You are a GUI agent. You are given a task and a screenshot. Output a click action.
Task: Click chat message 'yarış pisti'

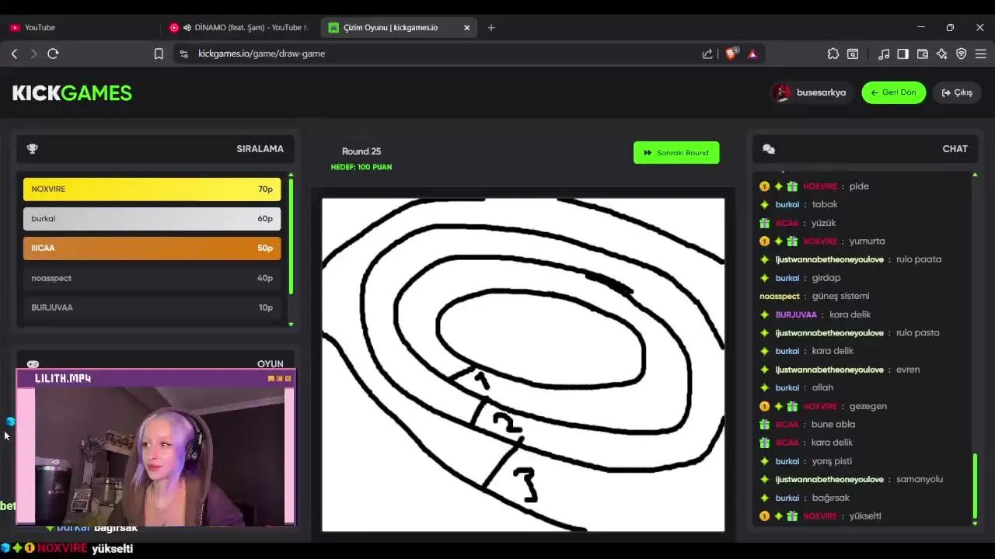click(832, 461)
